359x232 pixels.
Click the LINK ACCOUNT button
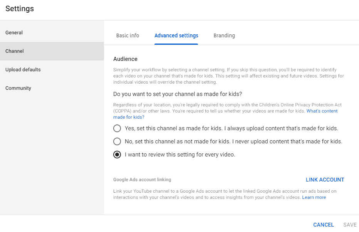tap(325, 180)
